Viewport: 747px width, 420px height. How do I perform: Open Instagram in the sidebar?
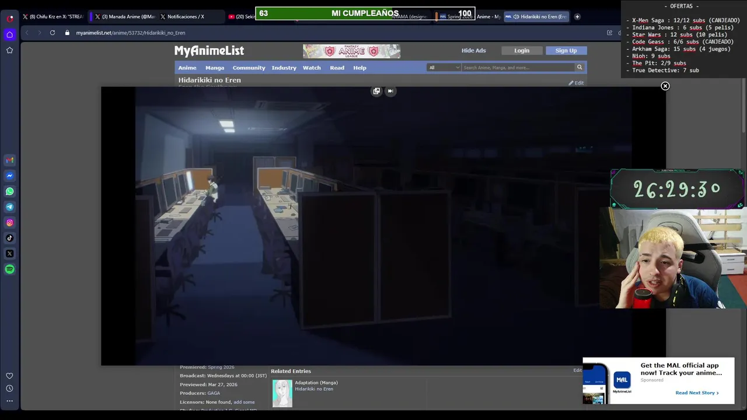(10, 222)
